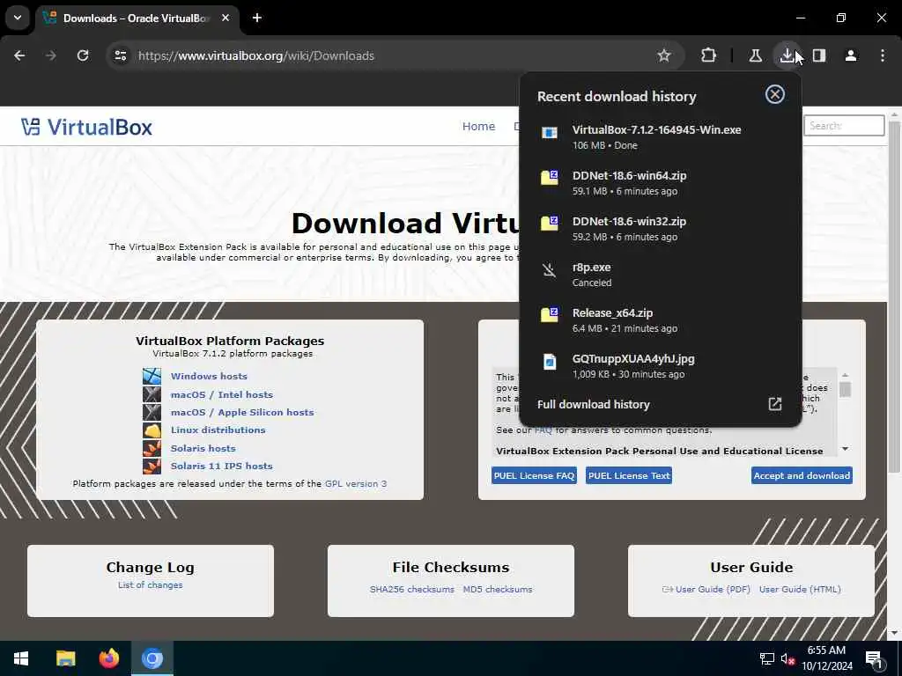Open the User Guide (HTML) link
Screen dimensions: 902x676
point(800,589)
